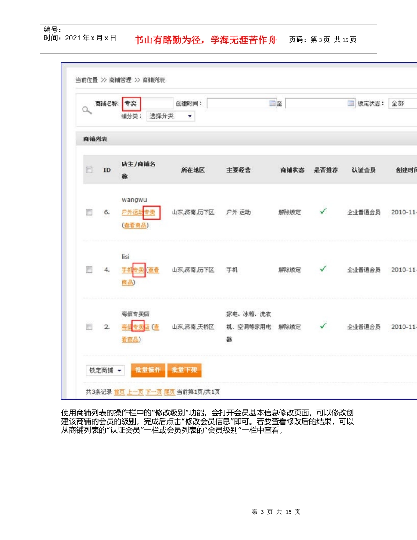Open the 海信专卖店 shop link
Viewport: 417px width, 540px height.
coord(136,327)
